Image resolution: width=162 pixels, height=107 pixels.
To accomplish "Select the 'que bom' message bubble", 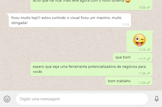I will [x=132, y=57].
